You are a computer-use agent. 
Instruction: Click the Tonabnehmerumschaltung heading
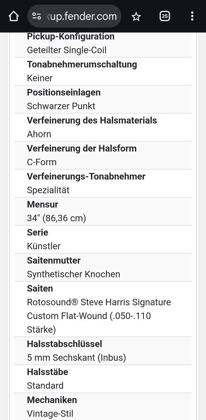click(x=82, y=65)
